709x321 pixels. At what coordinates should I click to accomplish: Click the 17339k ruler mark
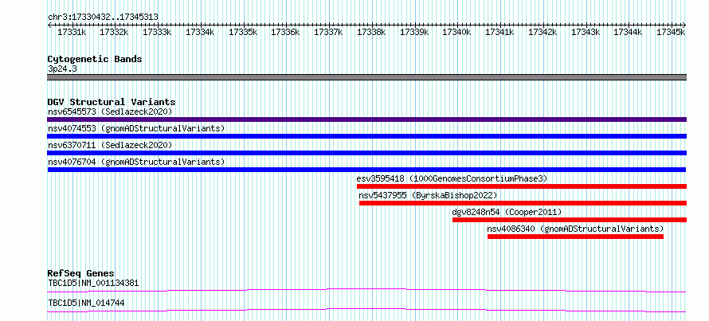[414, 32]
